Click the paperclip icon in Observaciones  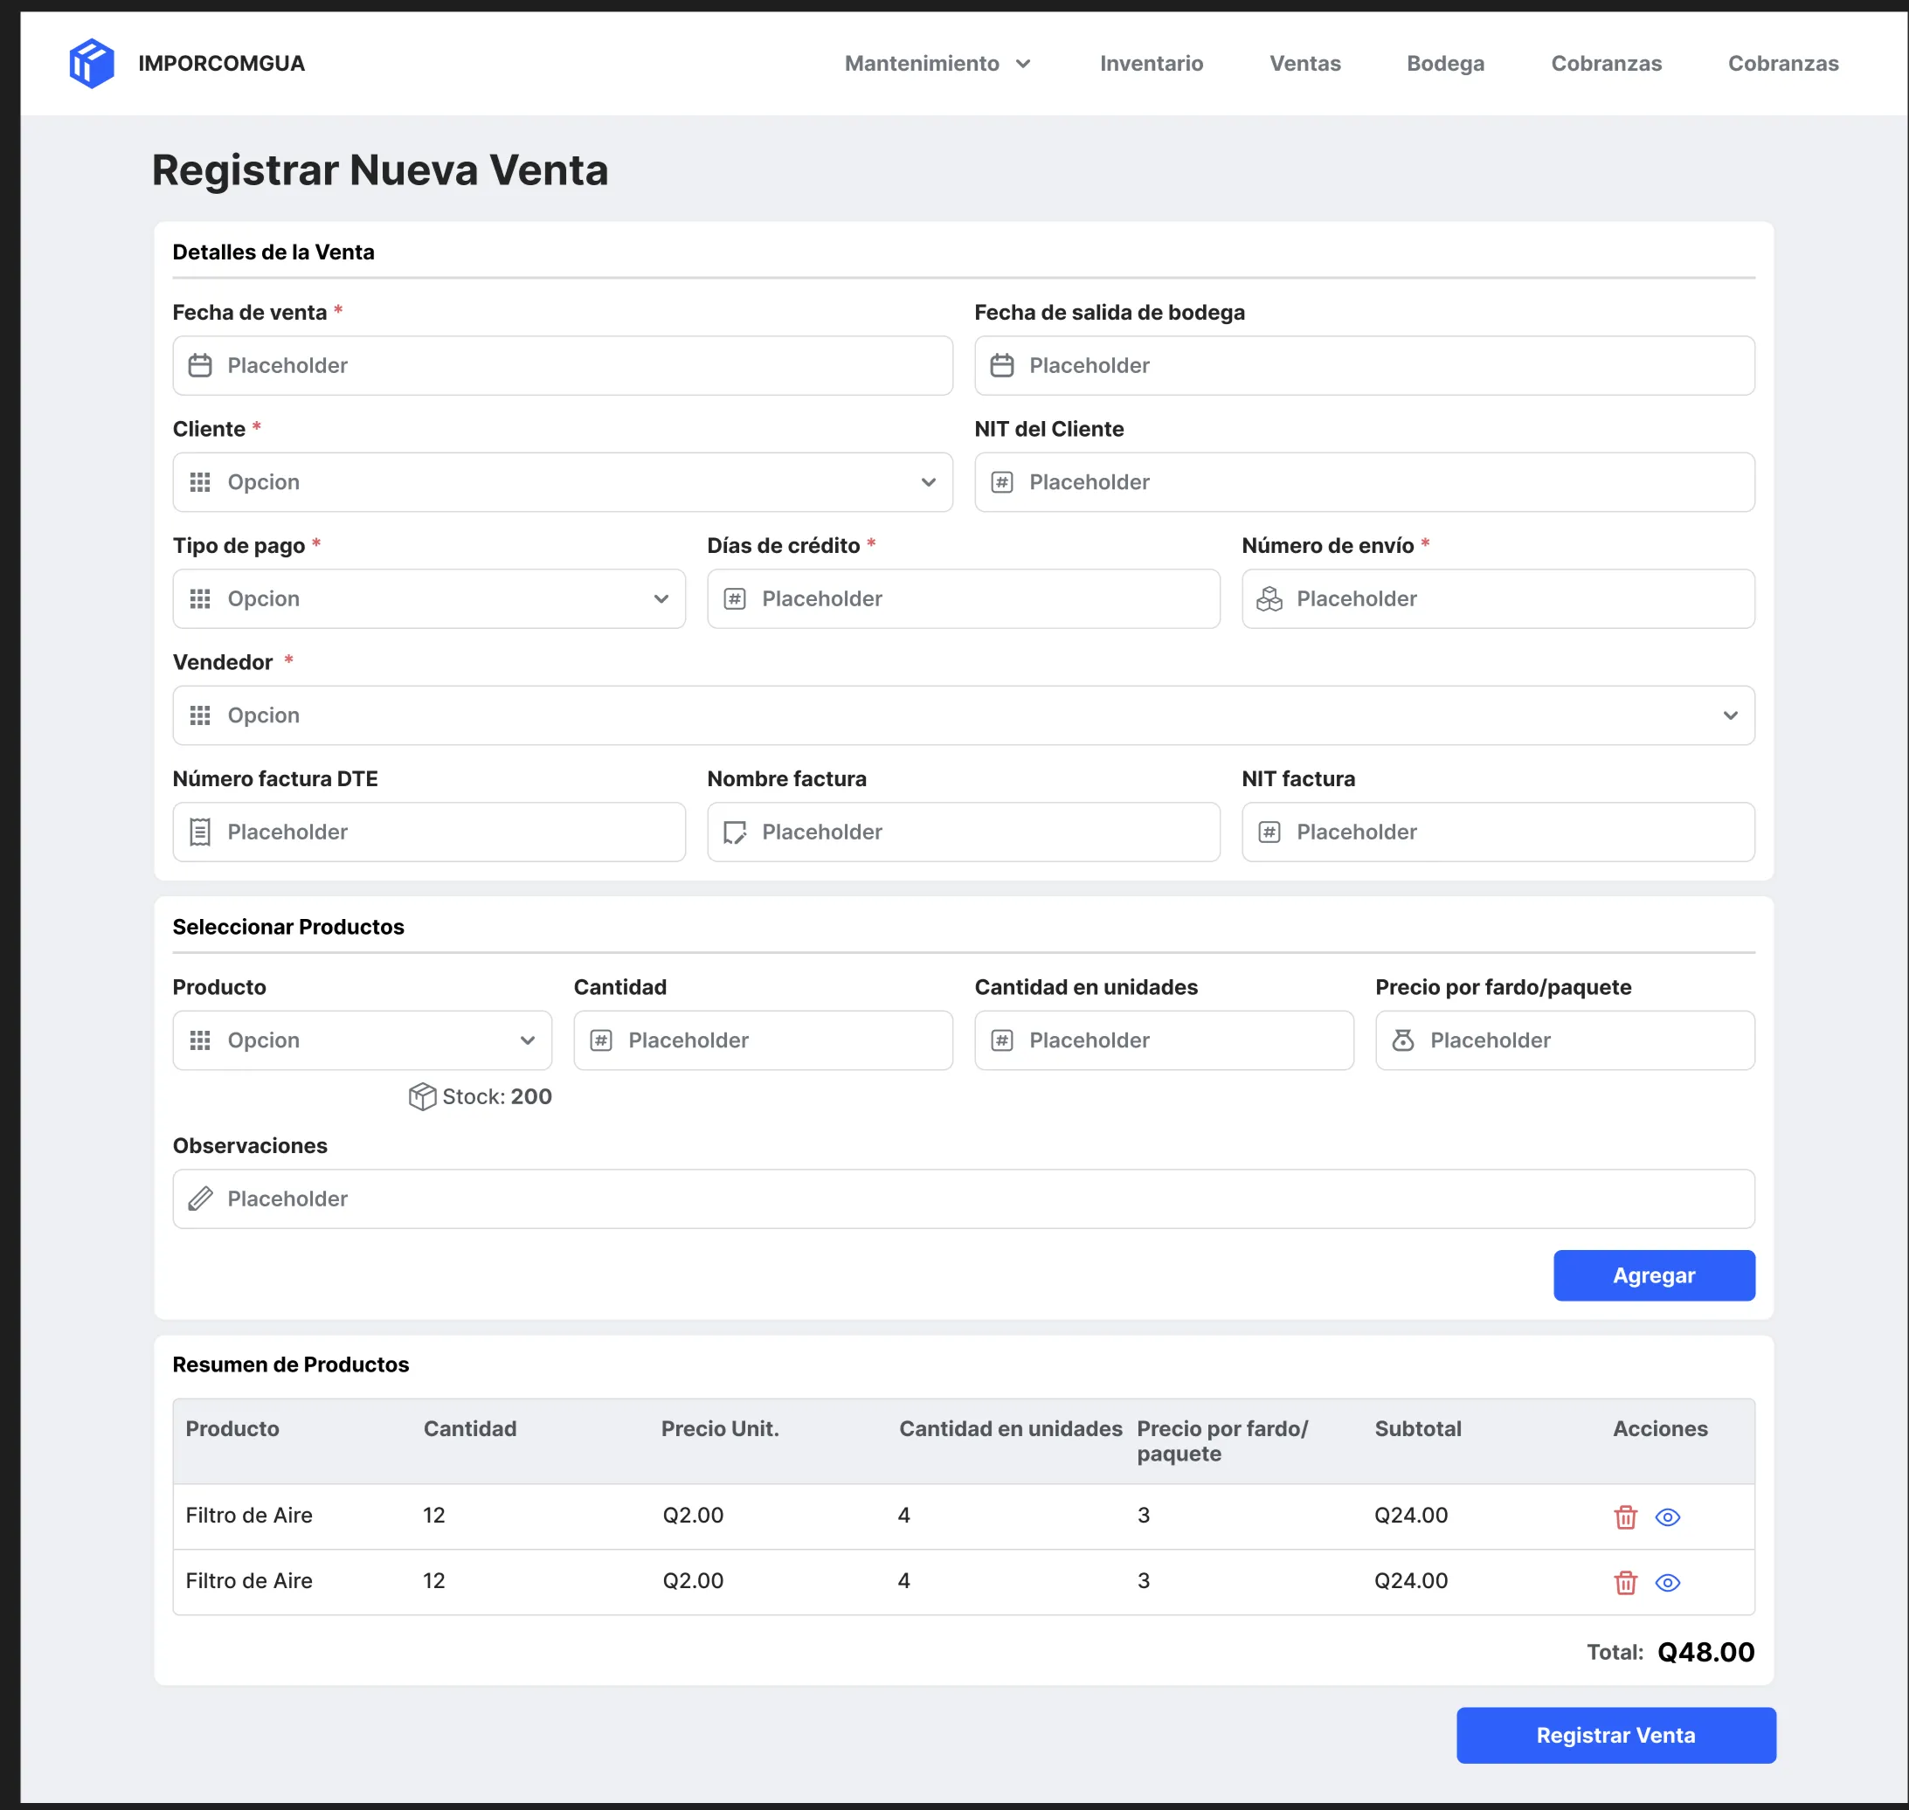200,1199
